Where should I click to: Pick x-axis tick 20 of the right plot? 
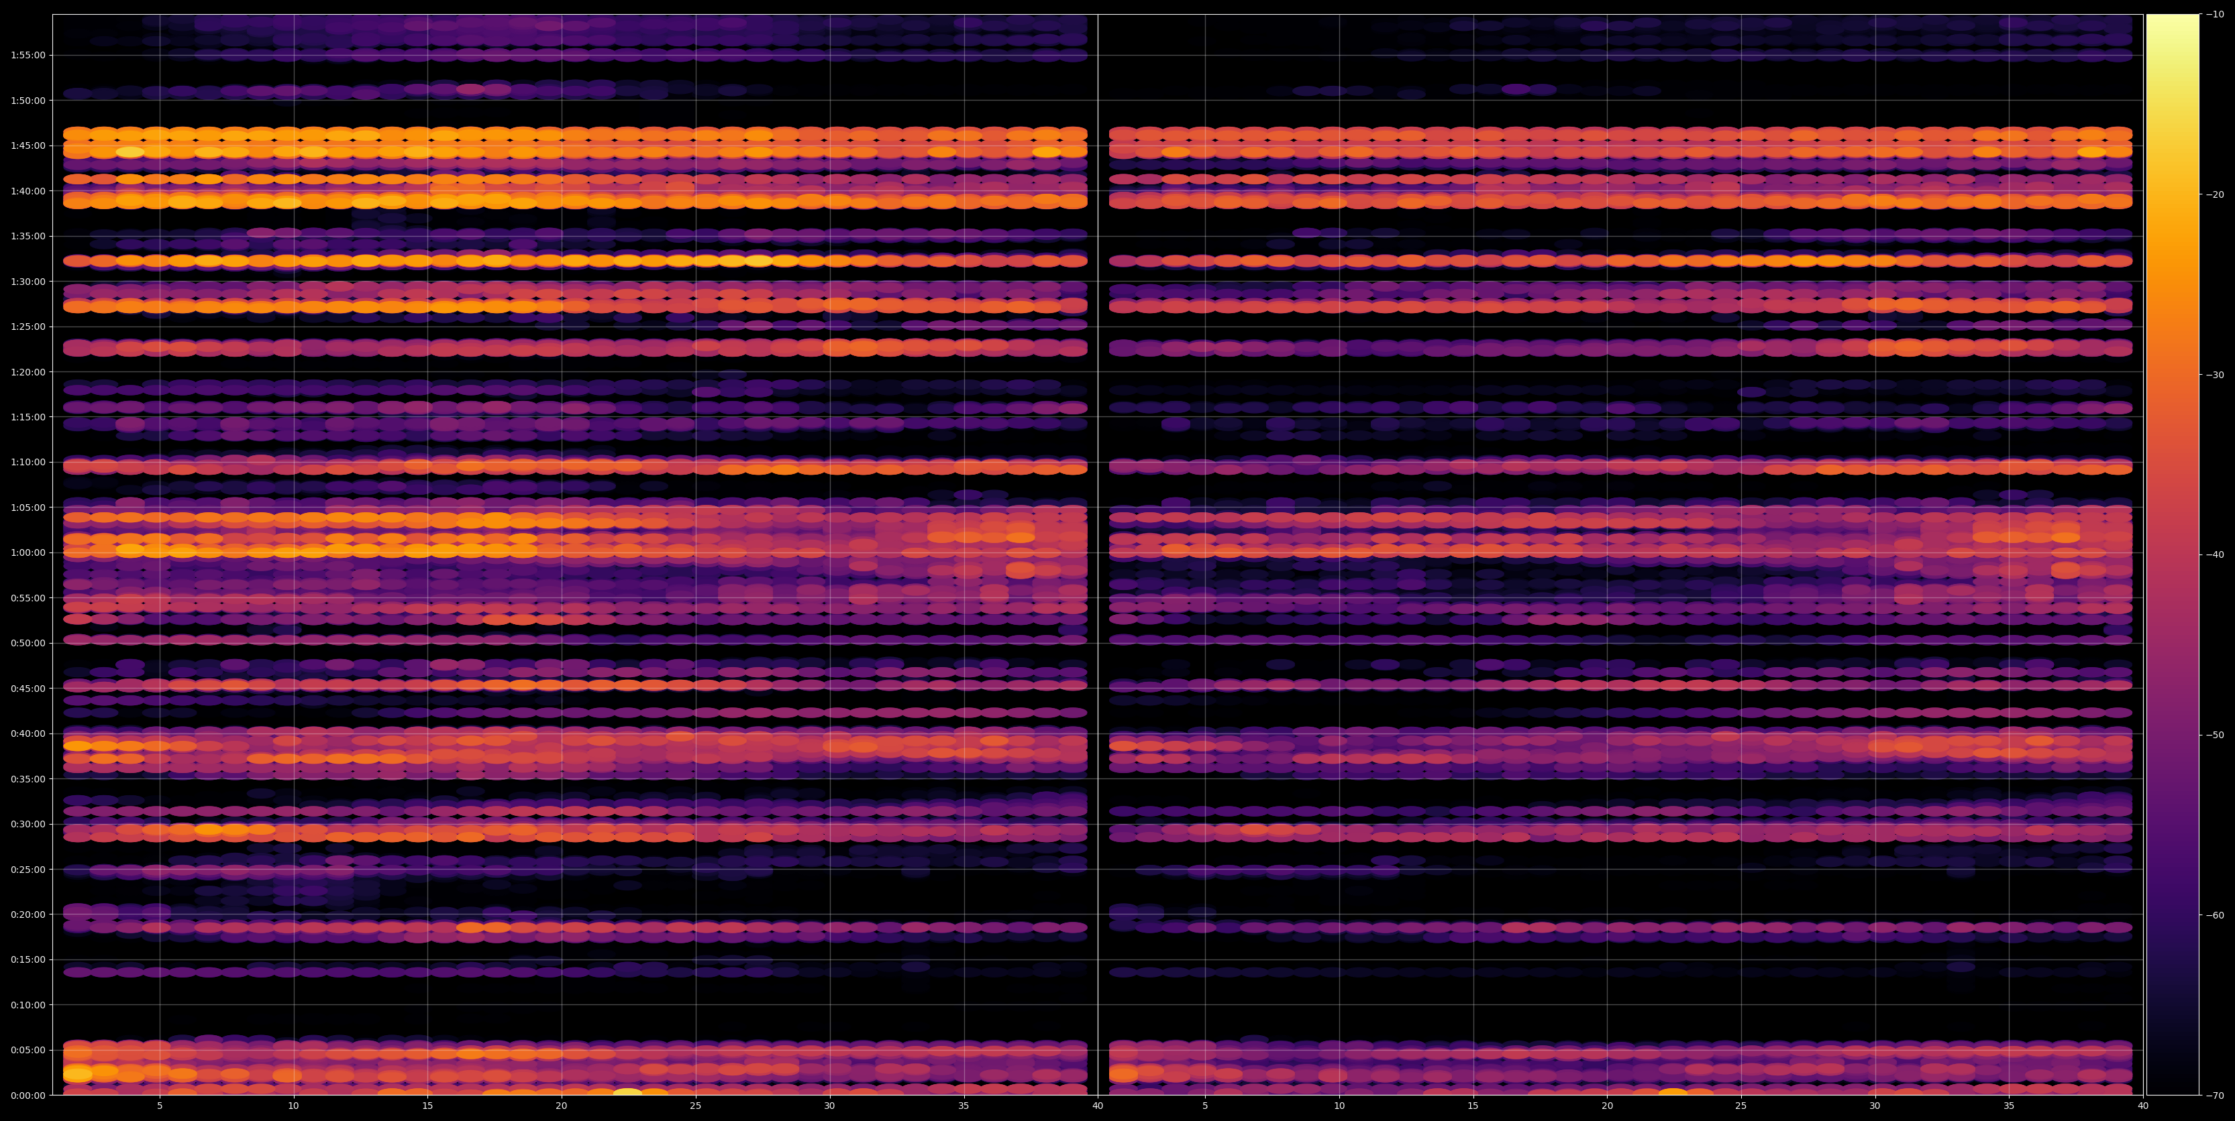click(x=1607, y=1106)
